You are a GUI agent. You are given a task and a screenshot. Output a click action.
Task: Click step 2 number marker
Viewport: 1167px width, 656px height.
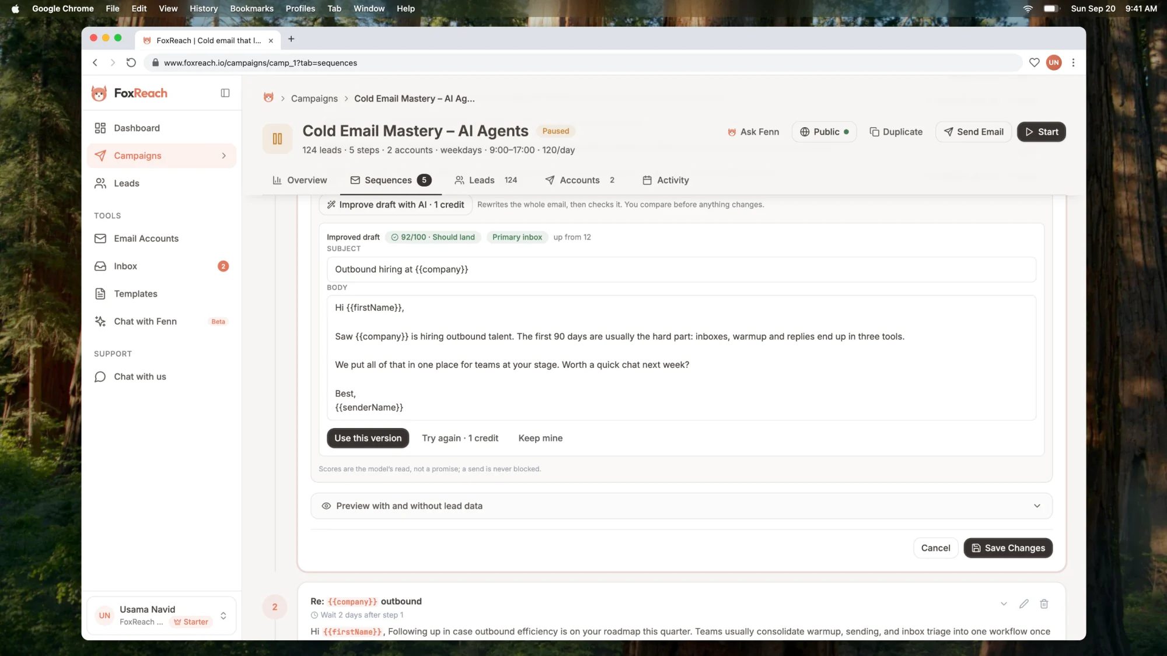(275, 607)
